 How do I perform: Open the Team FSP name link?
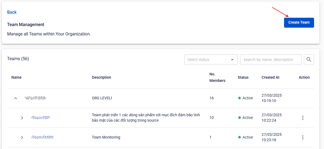41,118
